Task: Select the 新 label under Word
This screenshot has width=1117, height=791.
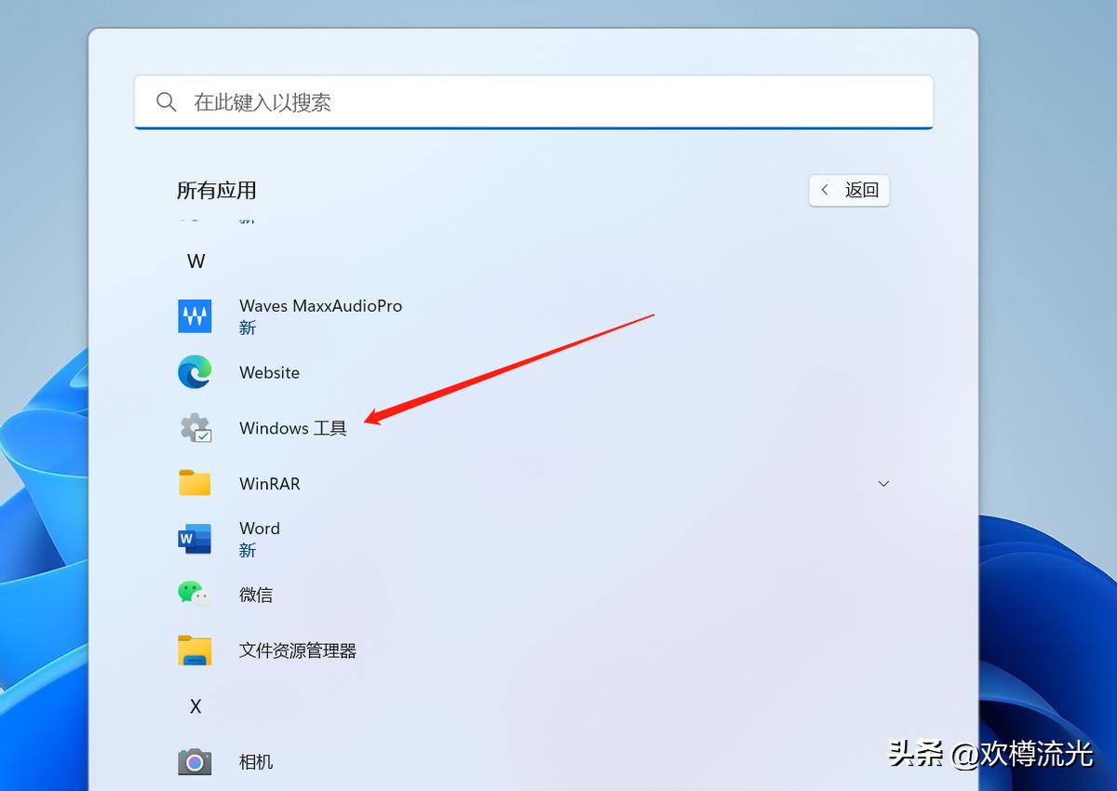Action: tap(248, 550)
